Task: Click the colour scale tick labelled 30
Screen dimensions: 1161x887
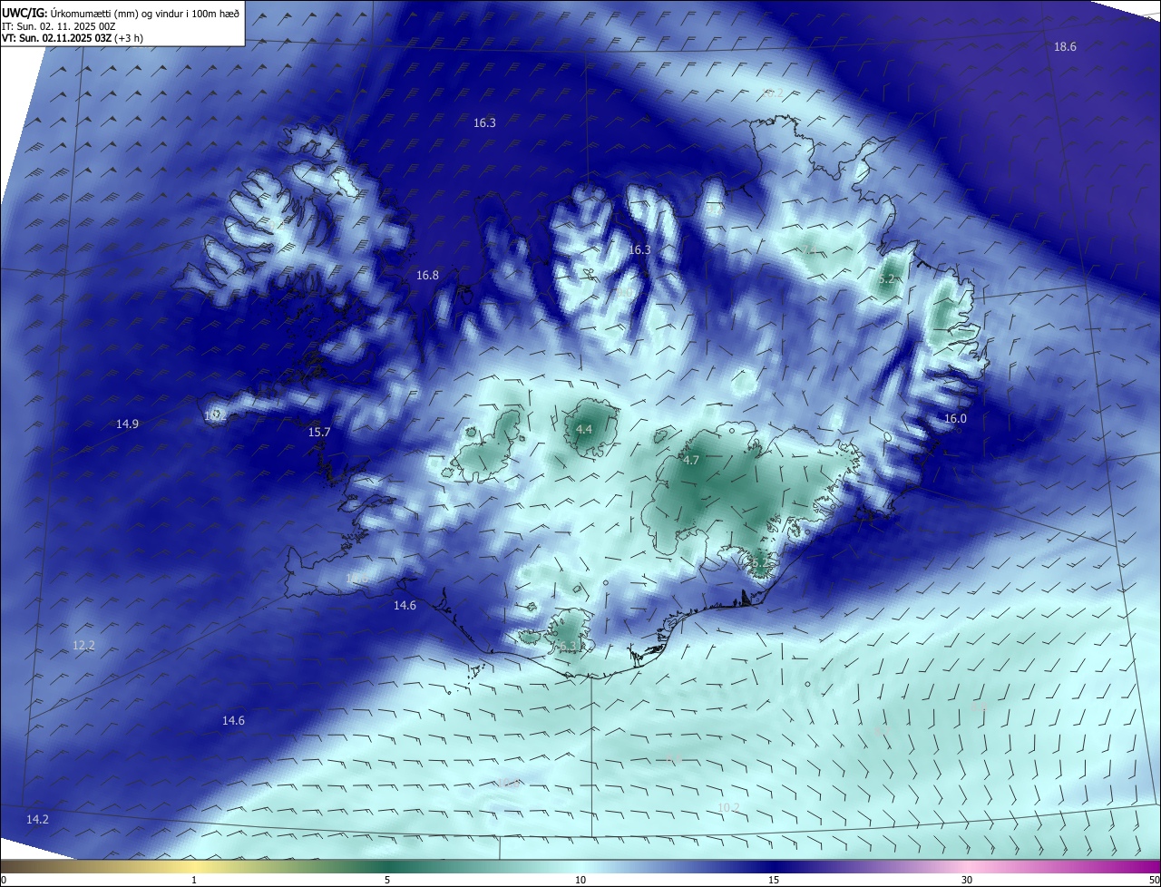Action: 967,881
